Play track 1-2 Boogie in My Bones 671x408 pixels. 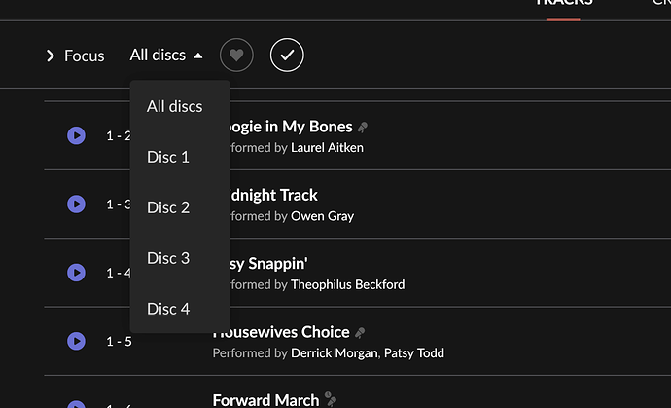[x=76, y=135]
